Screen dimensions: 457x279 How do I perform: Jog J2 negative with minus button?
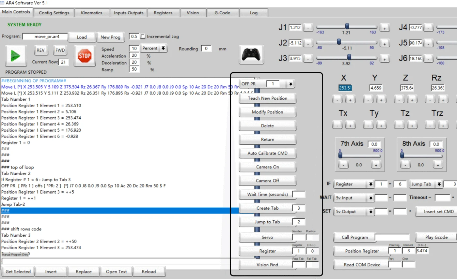click(x=308, y=43)
